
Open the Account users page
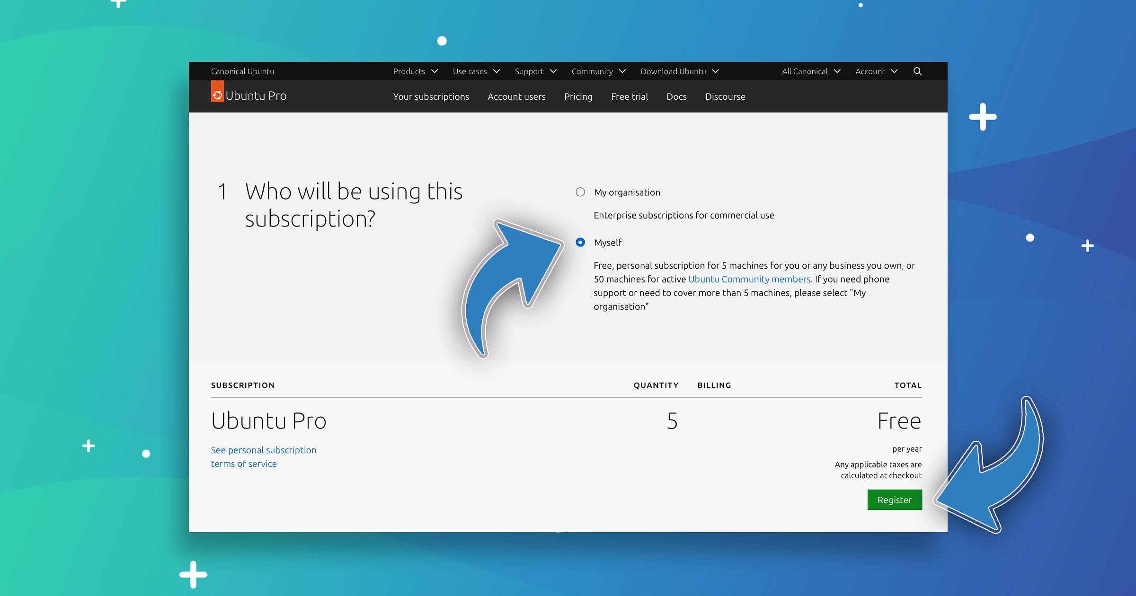click(x=516, y=96)
